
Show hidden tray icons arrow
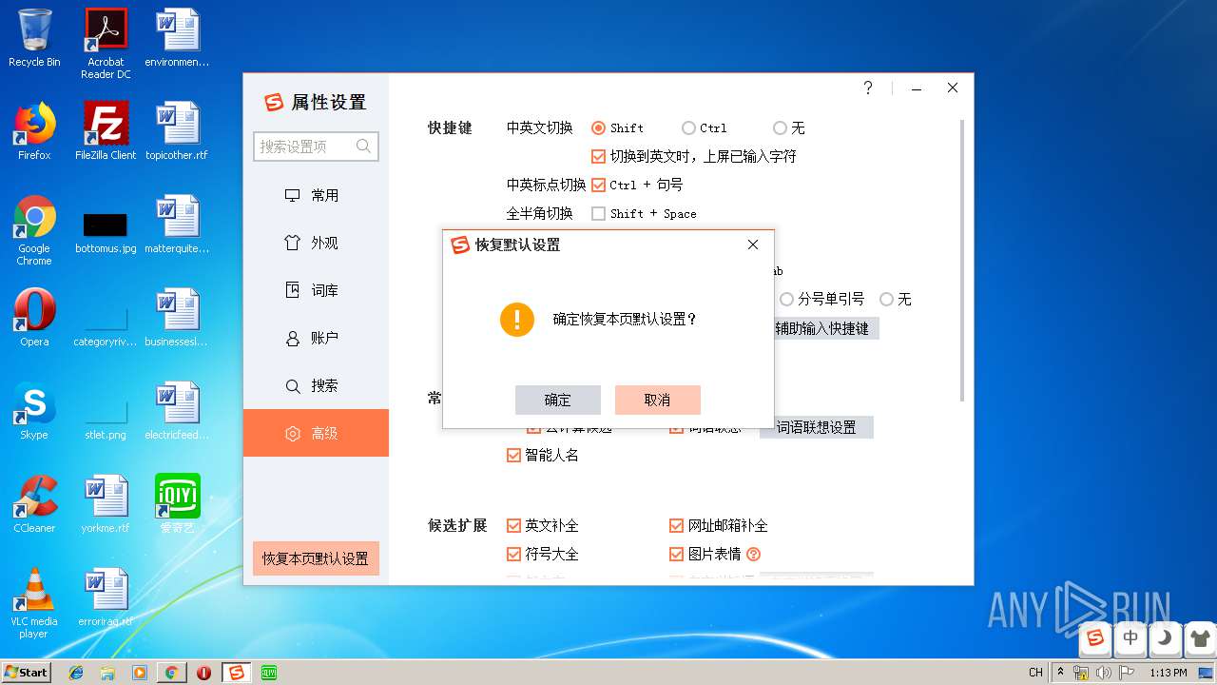[1061, 673]
